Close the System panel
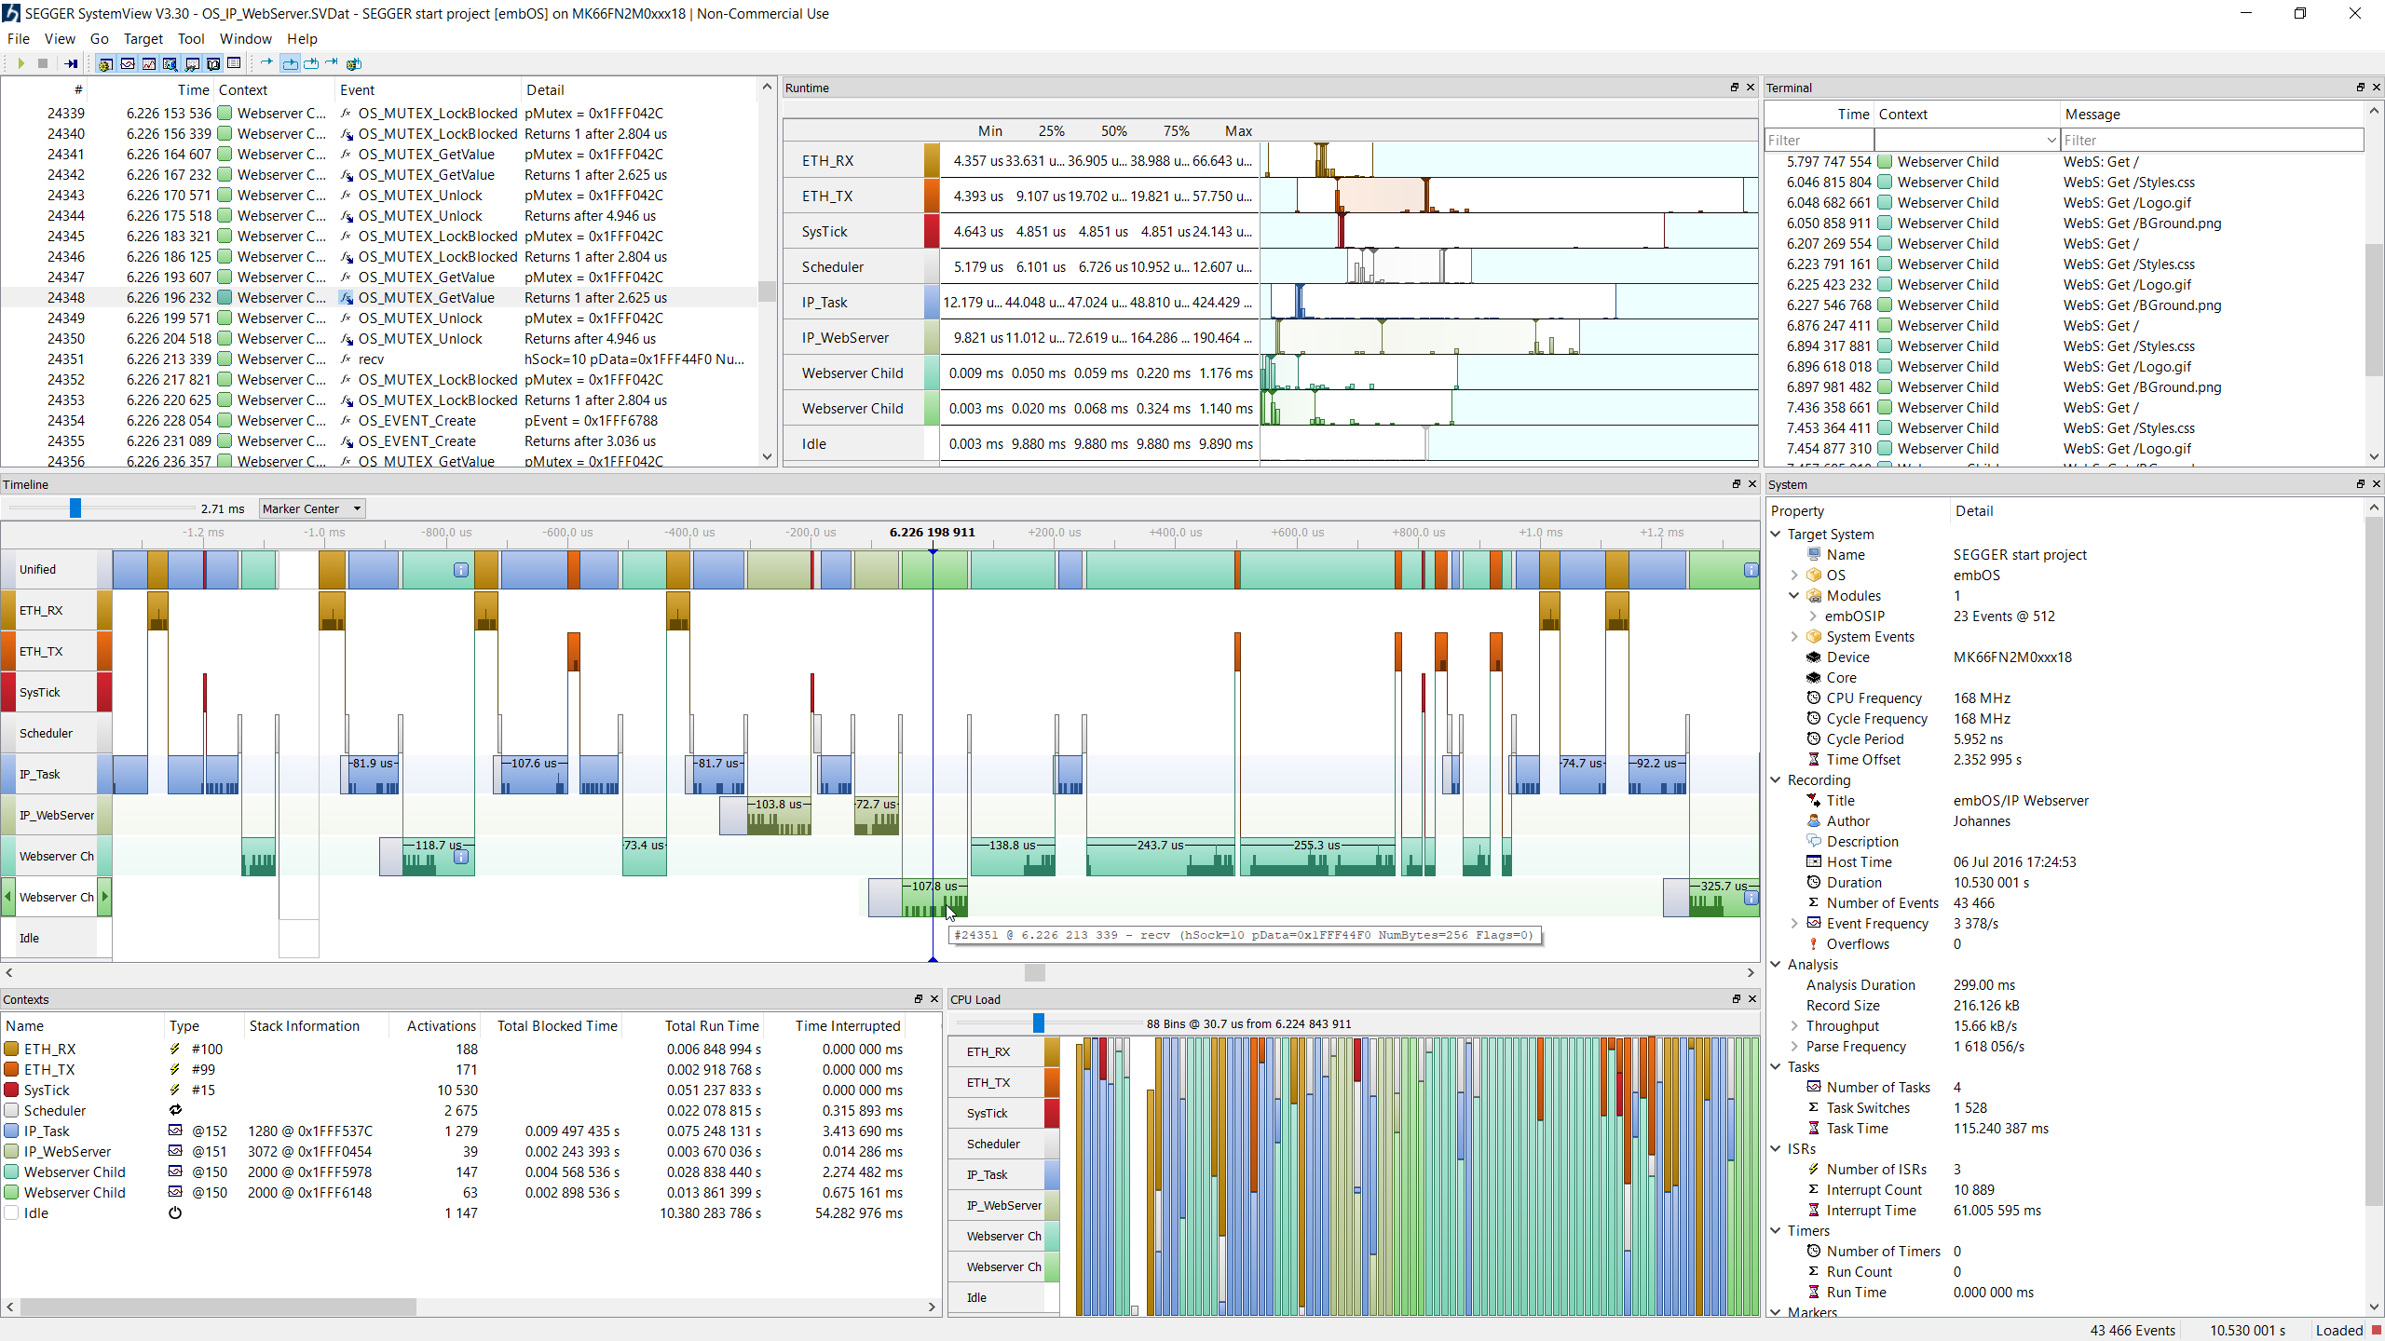 [2377, 484]
